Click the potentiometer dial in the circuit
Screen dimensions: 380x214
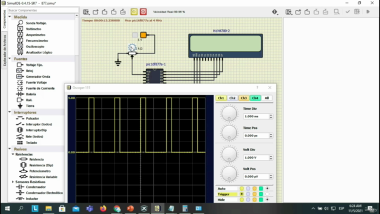pyautogui.click(x=132, y=48)
